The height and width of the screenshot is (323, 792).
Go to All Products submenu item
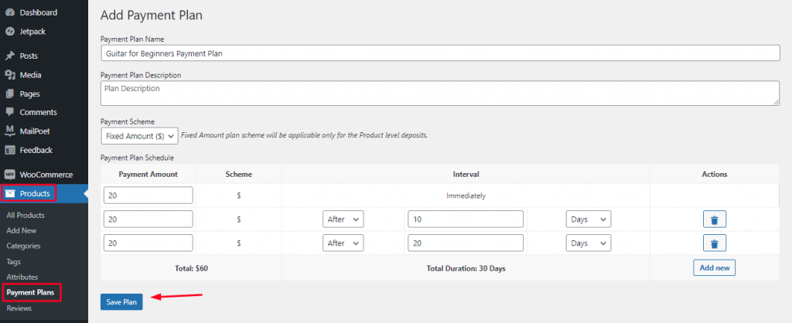[x=26, y=215]
